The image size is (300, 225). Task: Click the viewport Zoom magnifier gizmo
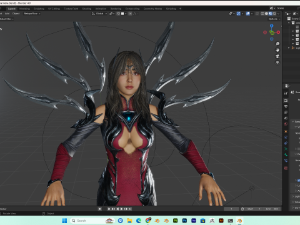[277, 44]
